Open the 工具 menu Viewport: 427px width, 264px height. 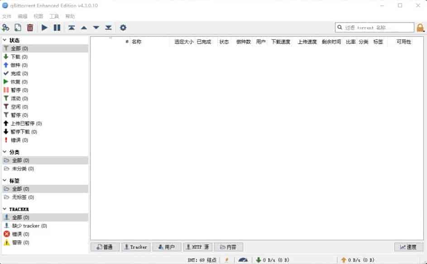(x=54, y=16)
